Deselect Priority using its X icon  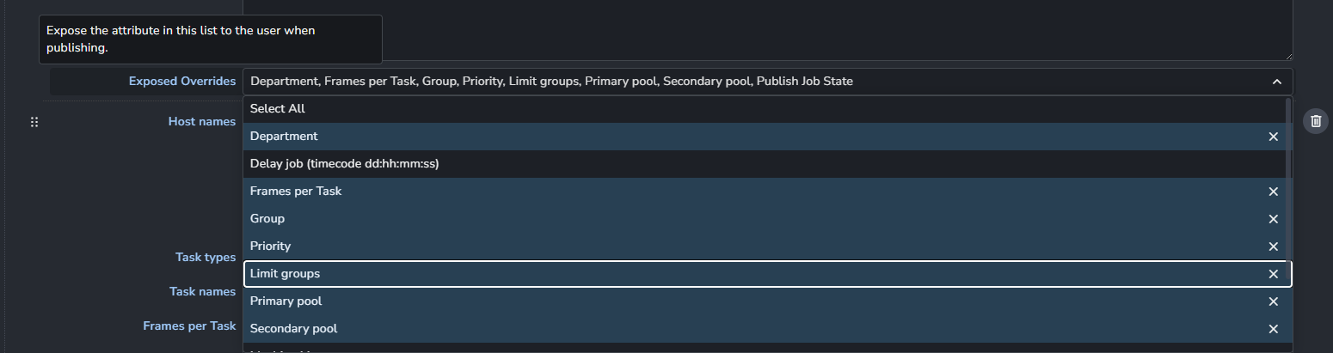[x=1274, y=246]
